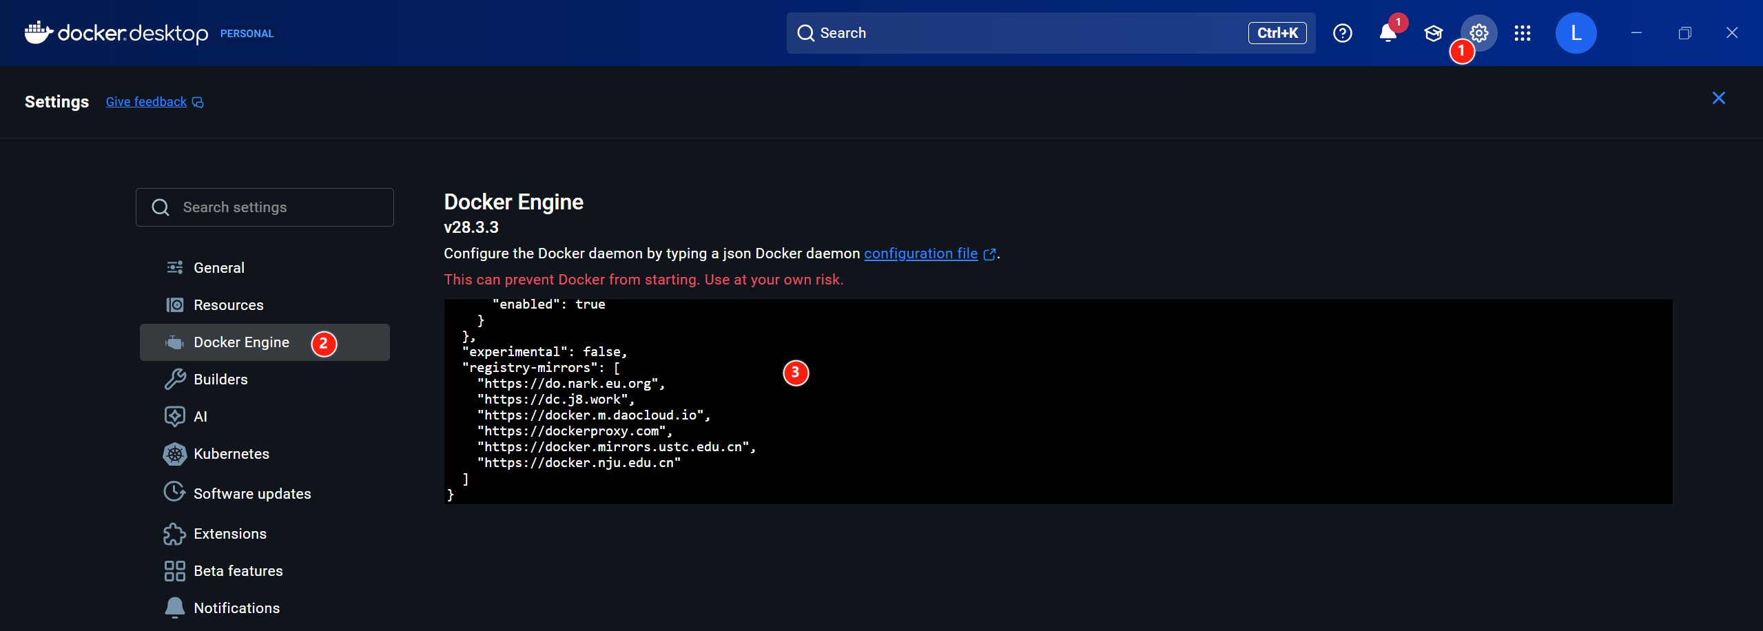The image size is (1763, 631).
Task: Click the https://dc.j8.work mirror entry
Action: click(x=556, y=400)
